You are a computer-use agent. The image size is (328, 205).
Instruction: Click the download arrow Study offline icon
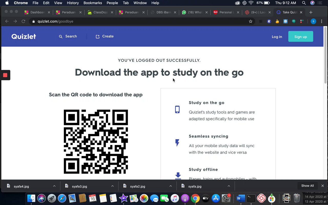coord(178,176)
